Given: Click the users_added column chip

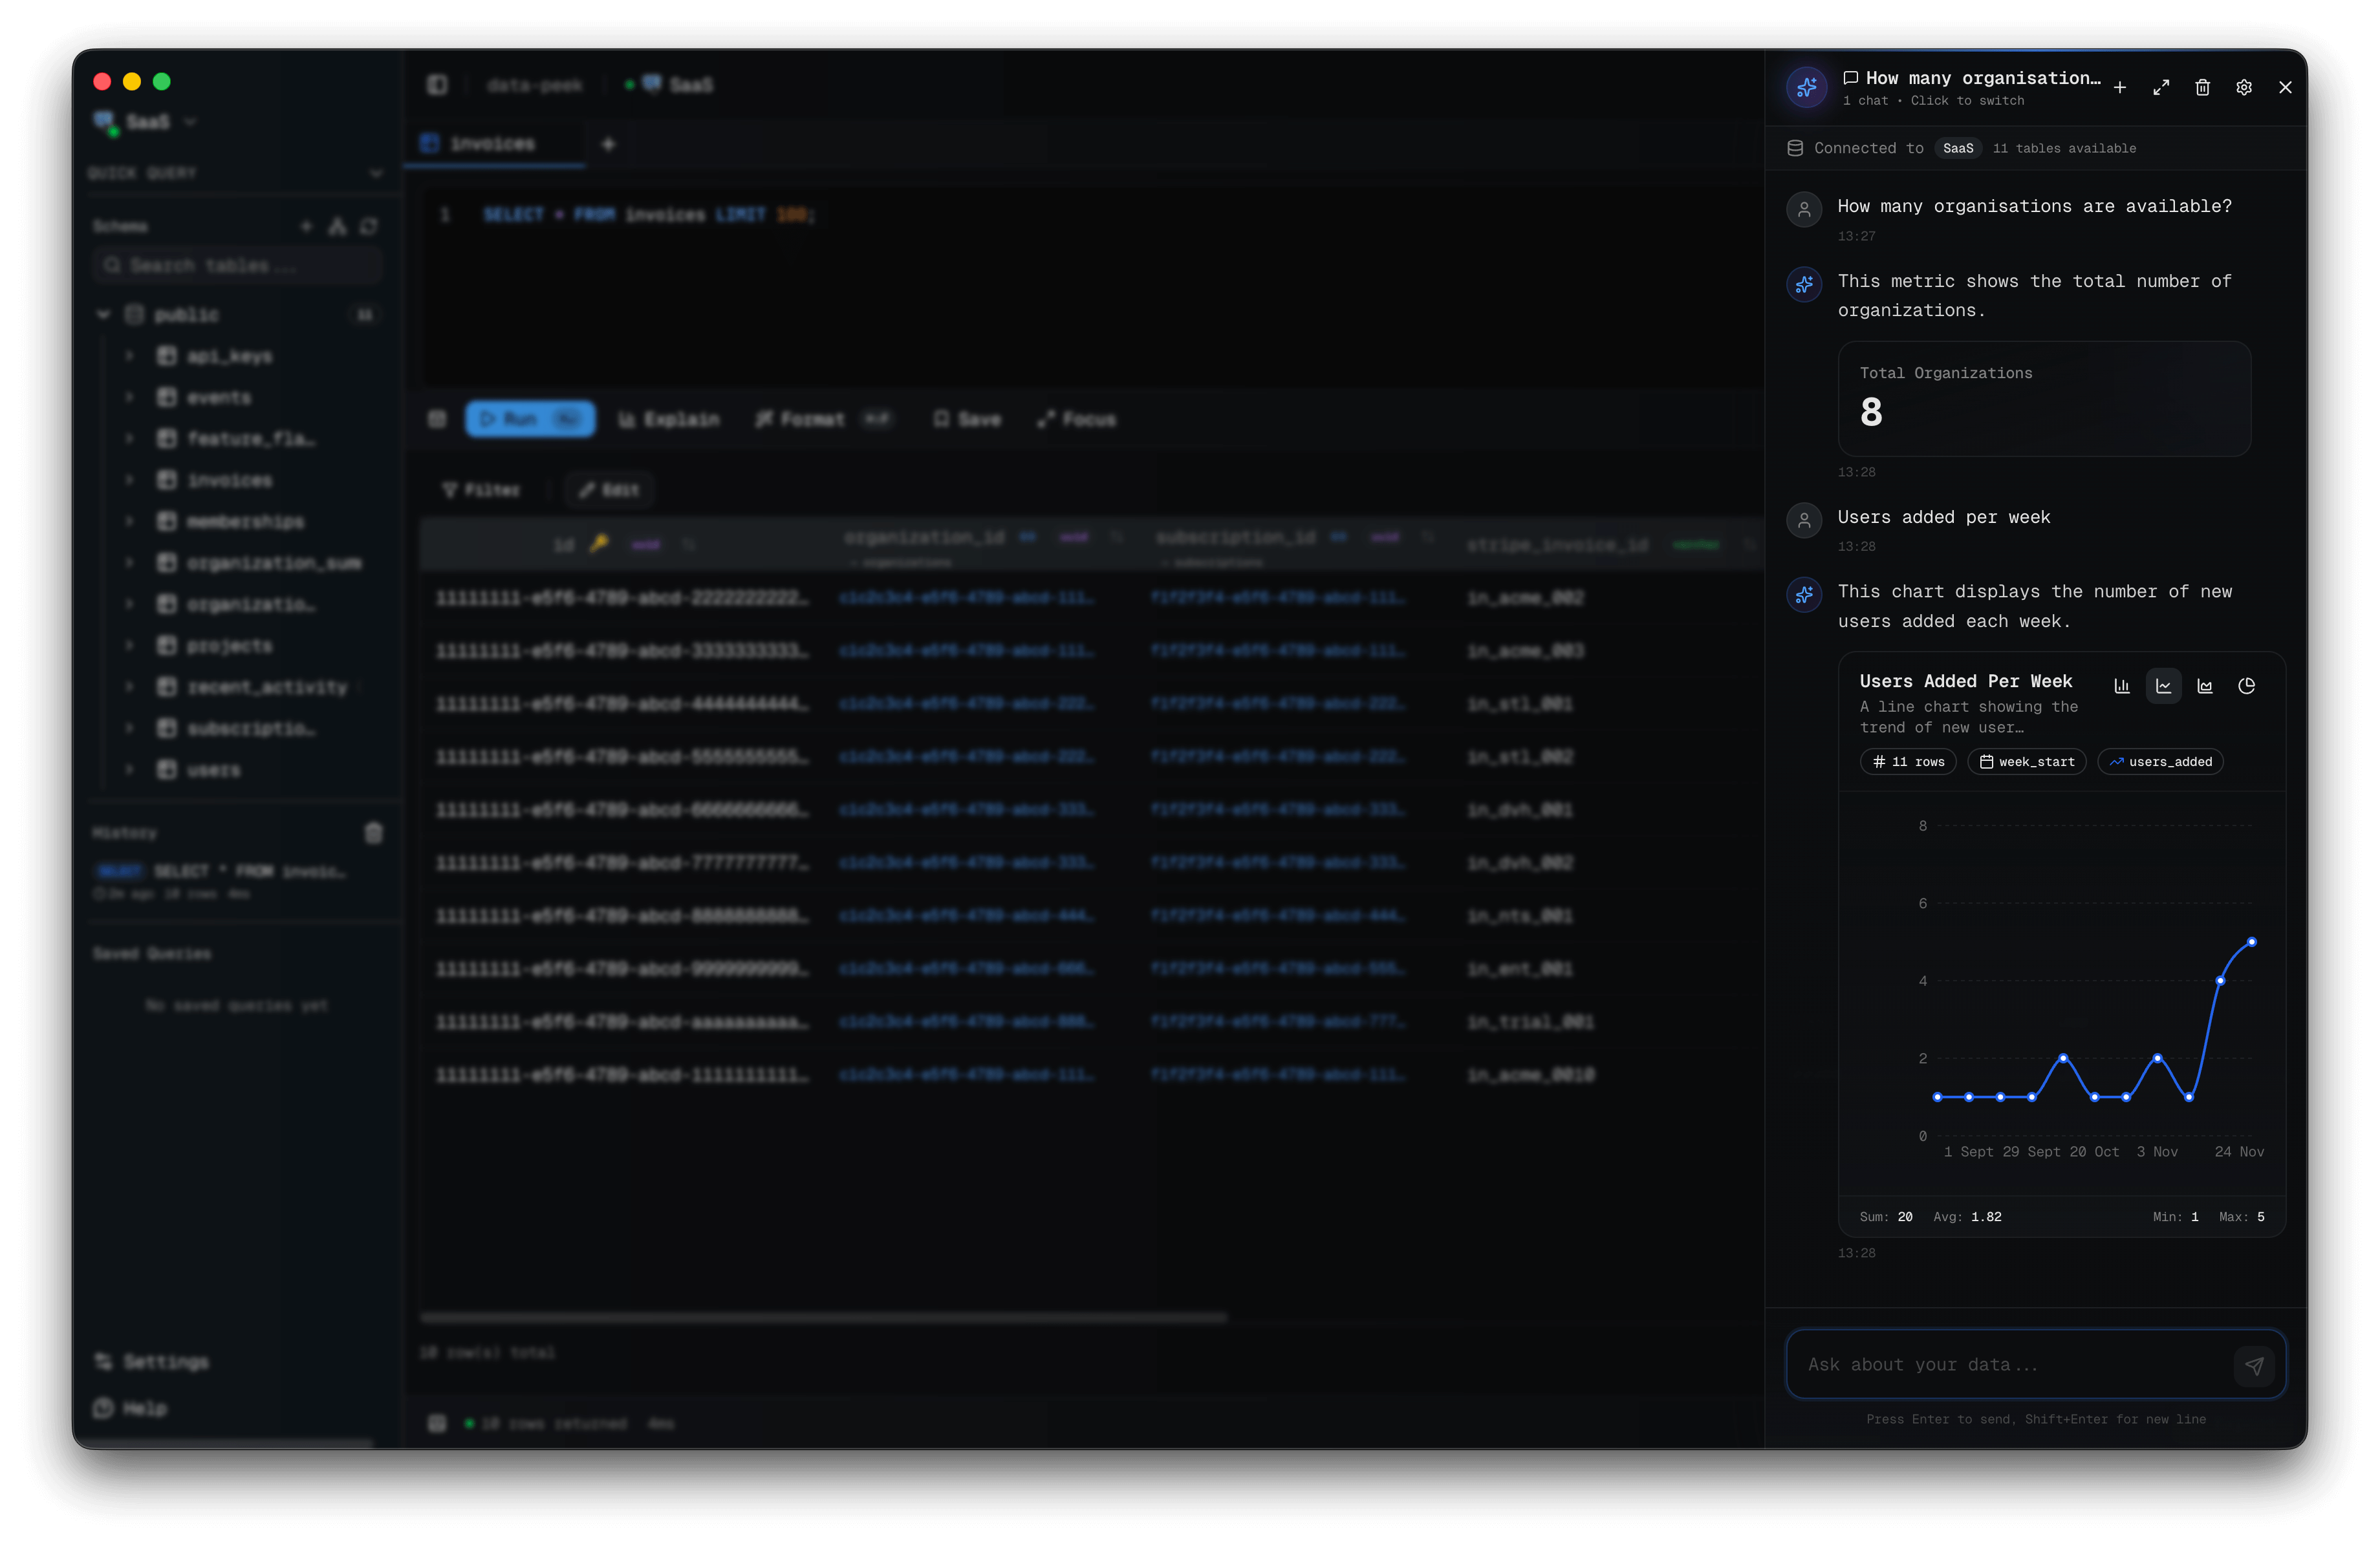Looking at the screenshot, I should coord(2160,762).
